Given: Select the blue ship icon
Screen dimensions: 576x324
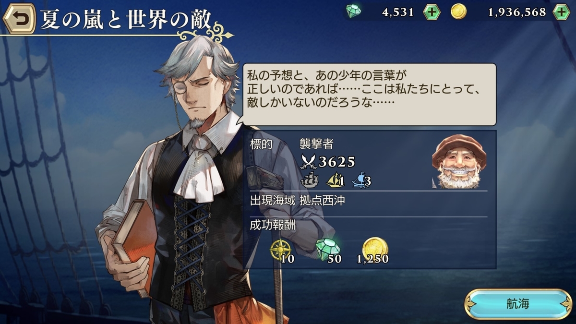Looking at the screenshot, I should pos(360,180).
